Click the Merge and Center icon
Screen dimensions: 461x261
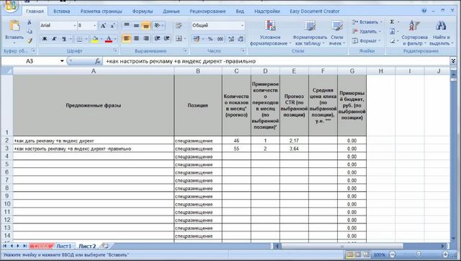coord(179,38)
